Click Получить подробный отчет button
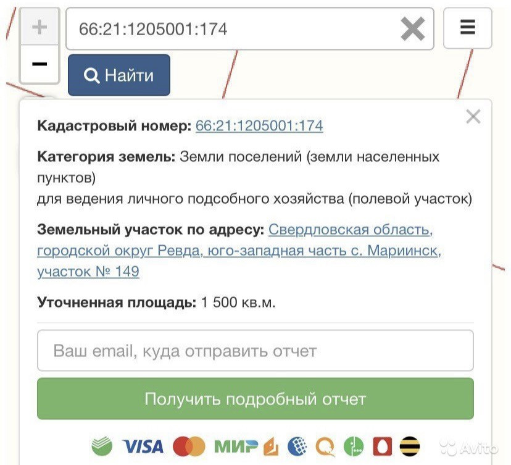This screenshot has height=465, width=511. click(x=255, y=398)
